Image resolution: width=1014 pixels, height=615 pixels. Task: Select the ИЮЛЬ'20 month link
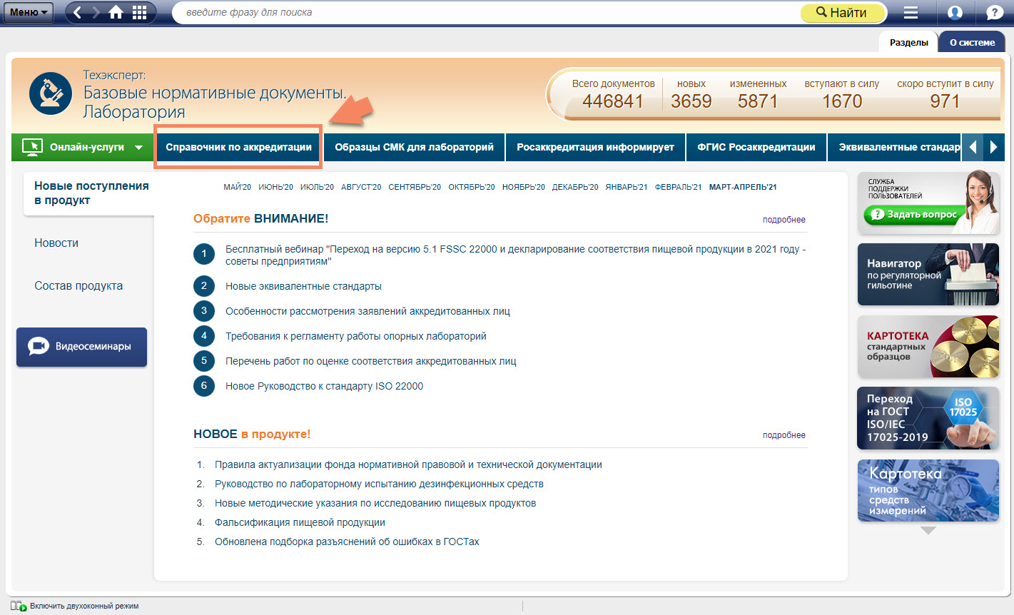[317, 187]
